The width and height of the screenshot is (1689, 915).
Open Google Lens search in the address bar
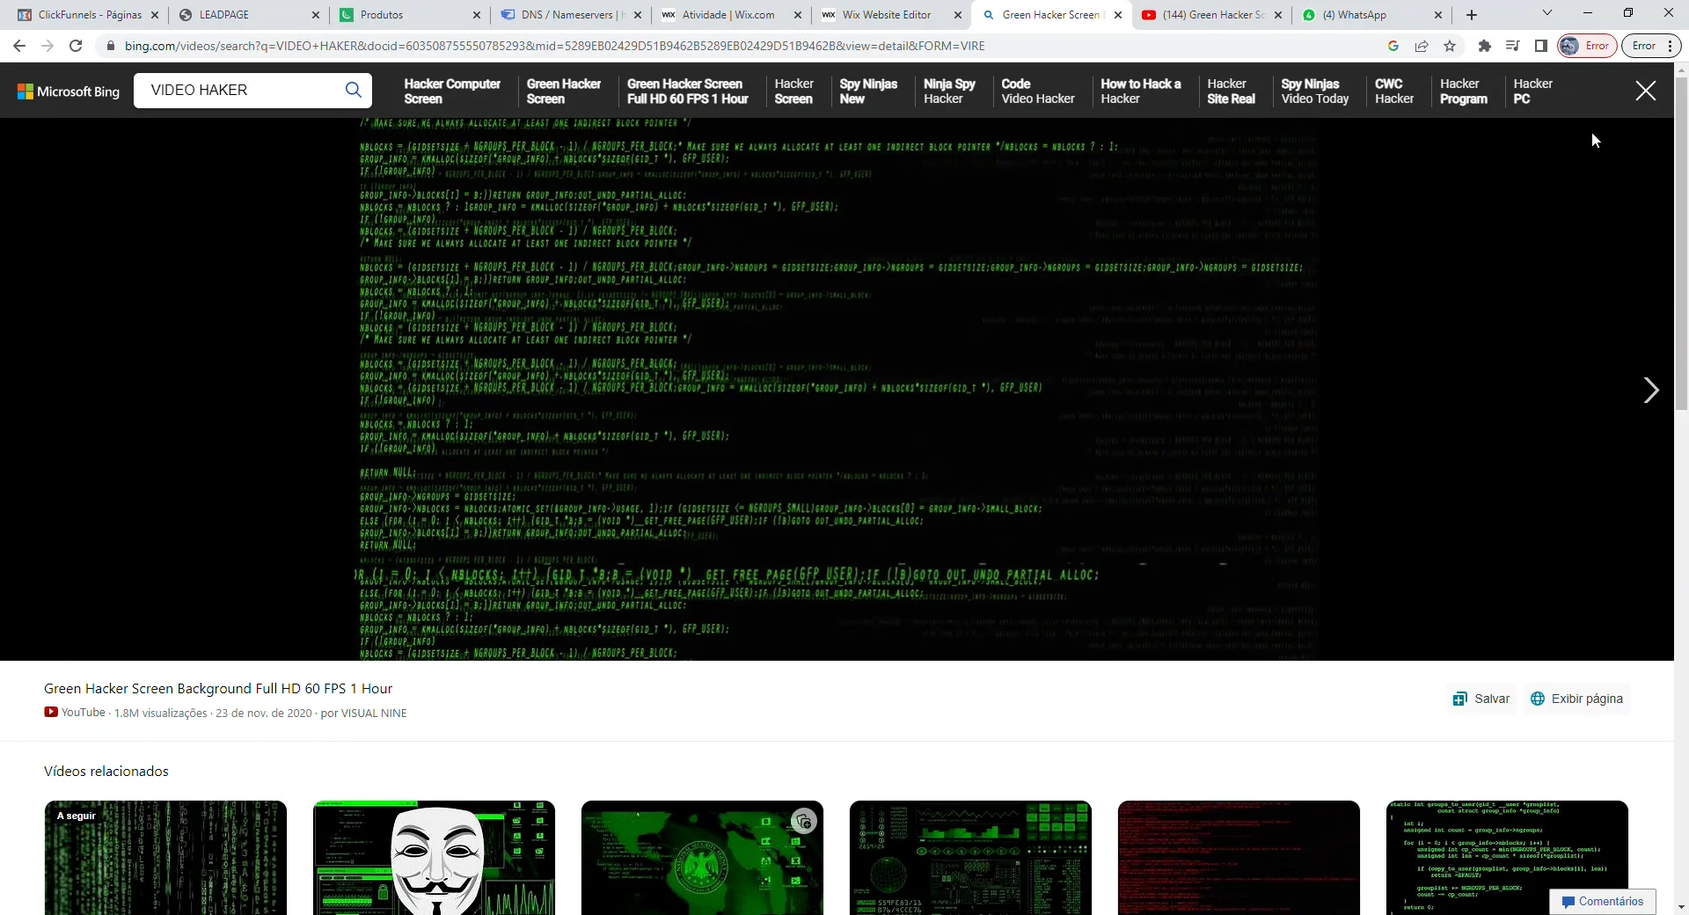pos(1393,46)
